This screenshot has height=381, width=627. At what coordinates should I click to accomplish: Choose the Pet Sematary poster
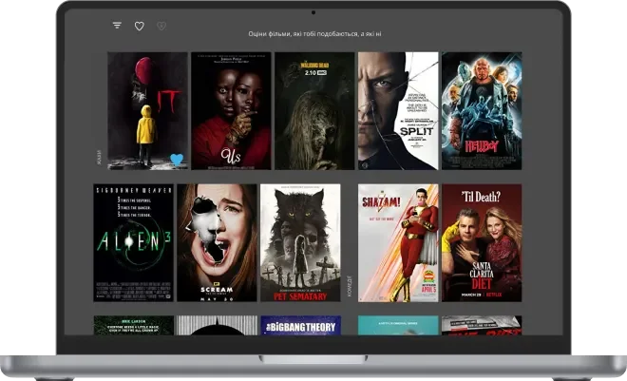pos(300,242)
